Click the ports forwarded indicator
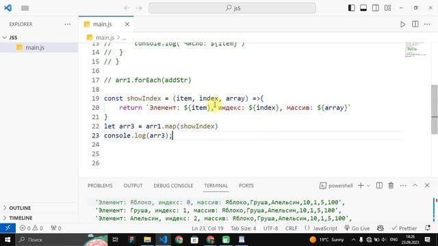The width and height of the screenshot is (438, 246). pos(56,228)
